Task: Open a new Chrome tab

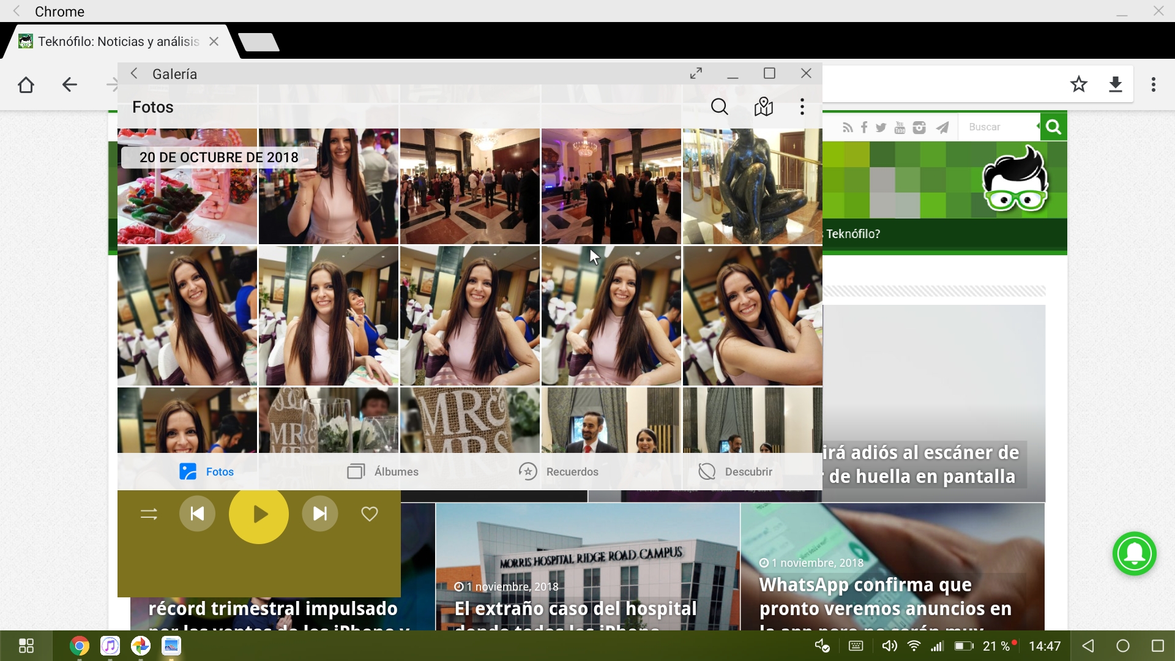Action: [258, 42]
